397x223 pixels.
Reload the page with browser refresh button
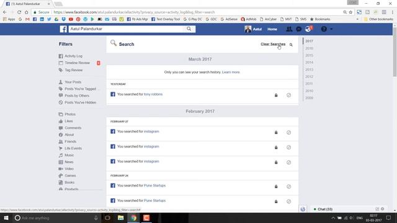tap(19, 12)
